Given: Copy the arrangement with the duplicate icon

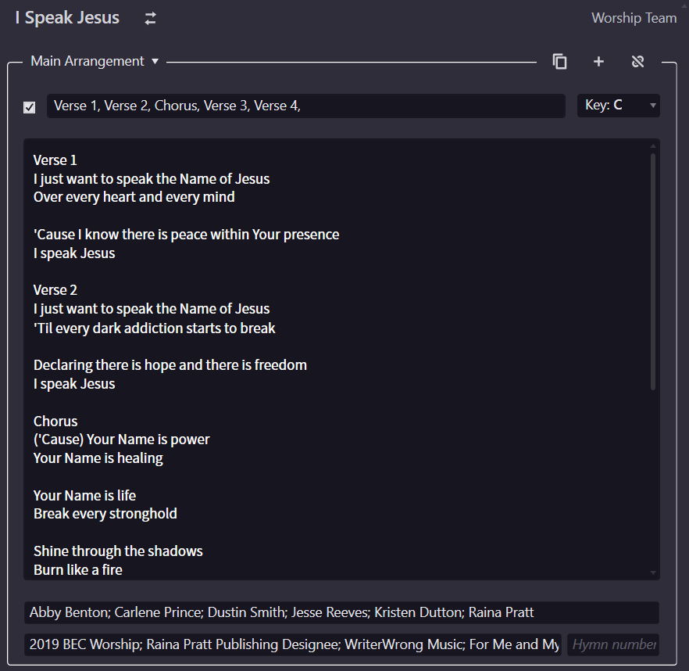Looking at the screenshot, I should 559,61.
